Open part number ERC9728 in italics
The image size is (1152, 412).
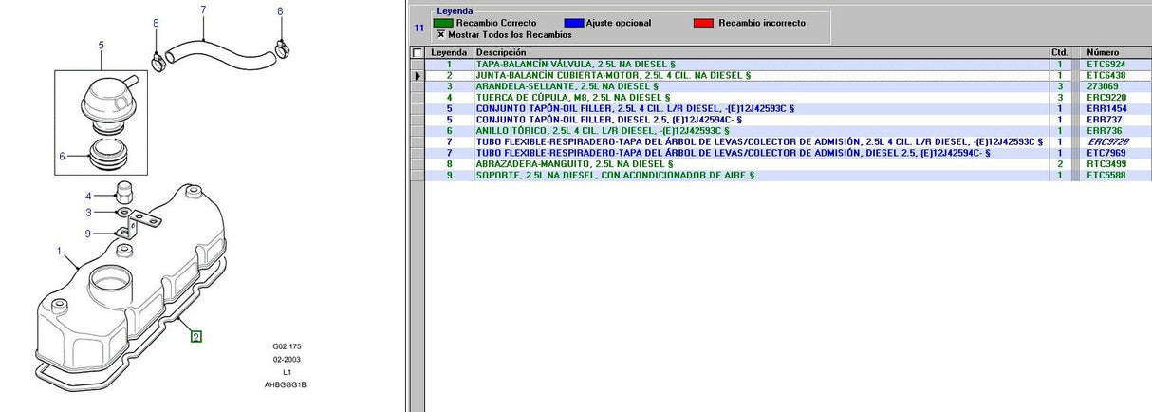(1106, 141)
